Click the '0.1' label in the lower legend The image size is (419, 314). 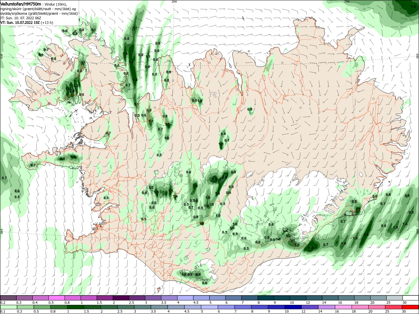coord(3,312)
